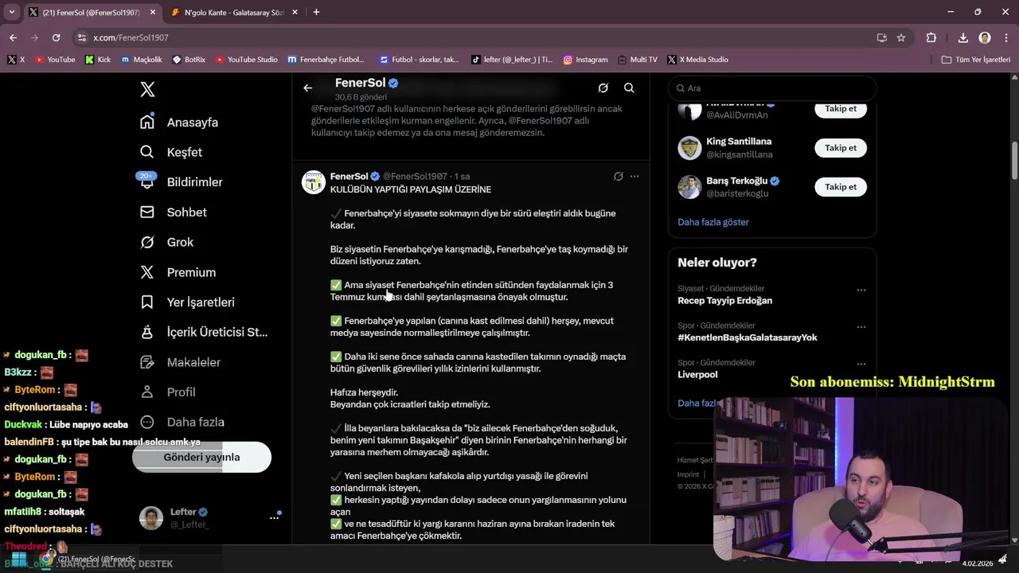Open the Instagram bookmark
This screenshot has width=1019, height=573.
click(585, 60)
